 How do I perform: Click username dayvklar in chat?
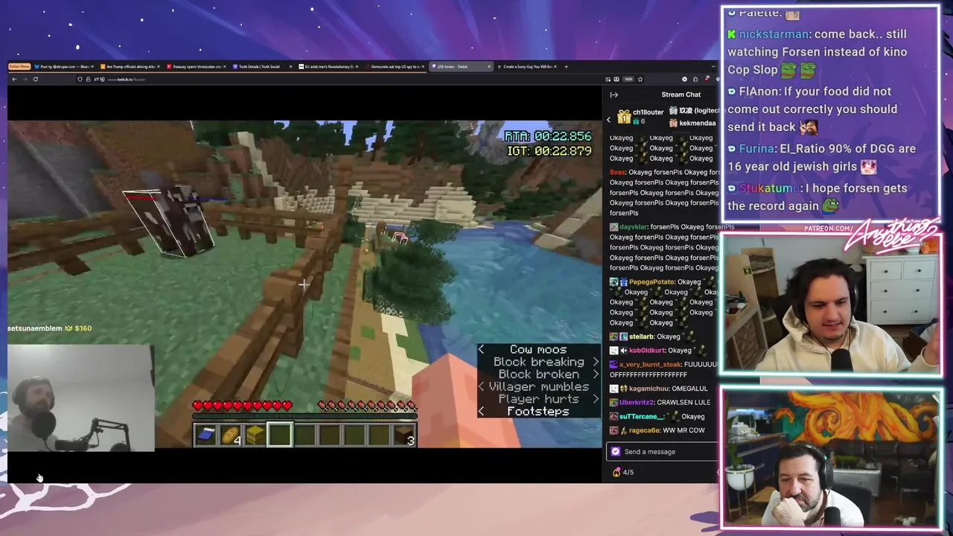[x=633, y=226]
